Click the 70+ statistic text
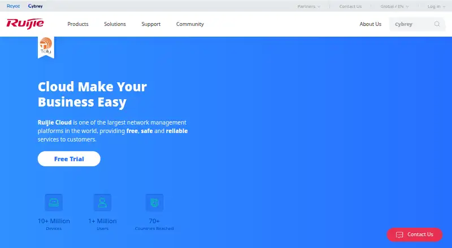Screen dimensions: 452x248 click(154, 221)
